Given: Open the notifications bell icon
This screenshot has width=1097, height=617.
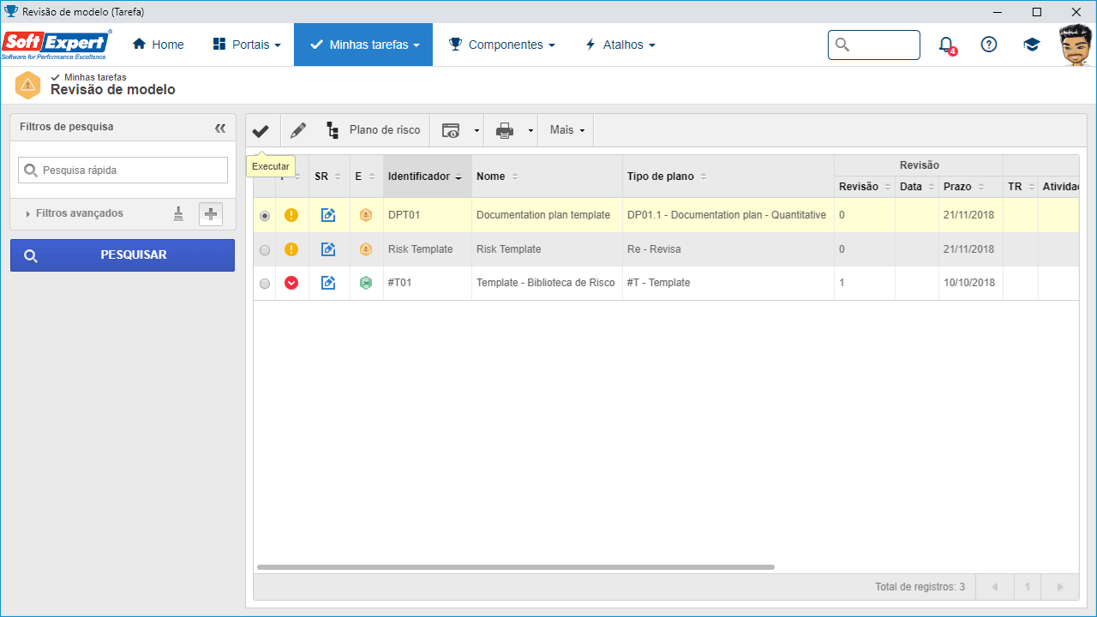Looking at the screenshot, I should pyautogui.click(x=946, y=45).
